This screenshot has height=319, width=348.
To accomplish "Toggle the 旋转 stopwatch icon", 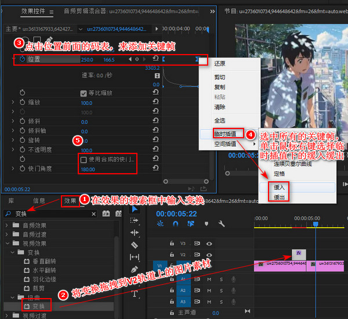I will pos(22,140).
